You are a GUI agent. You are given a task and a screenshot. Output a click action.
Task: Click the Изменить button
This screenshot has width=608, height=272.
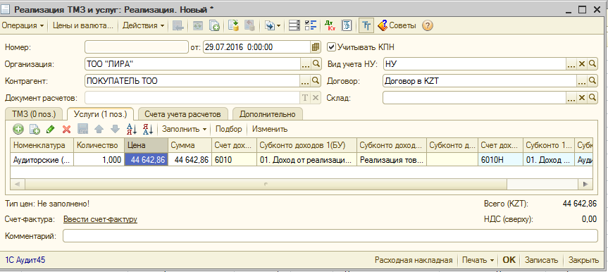point(270,129)
